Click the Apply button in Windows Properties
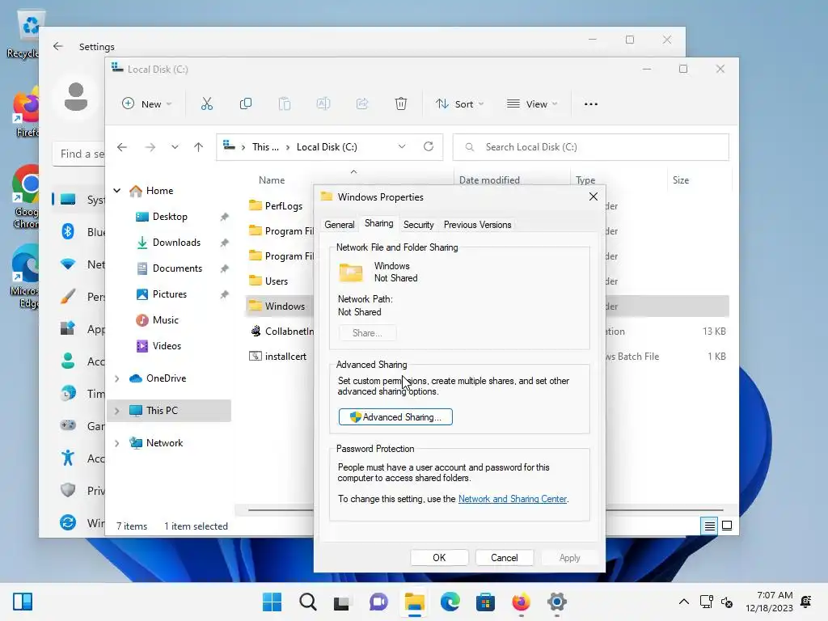828x621 pixels. [x=569, y=558]
